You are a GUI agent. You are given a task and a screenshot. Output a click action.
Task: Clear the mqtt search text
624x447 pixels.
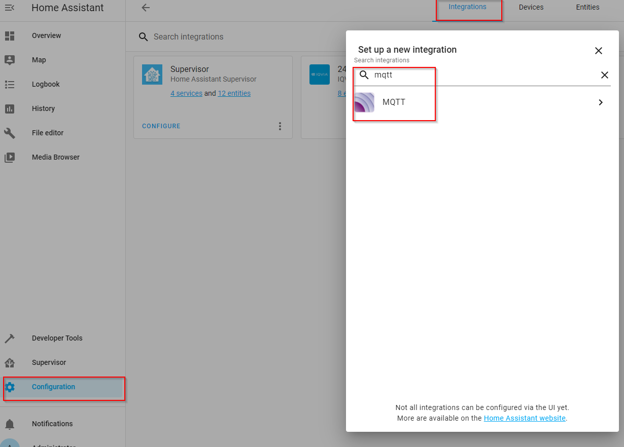click(605, 75)
